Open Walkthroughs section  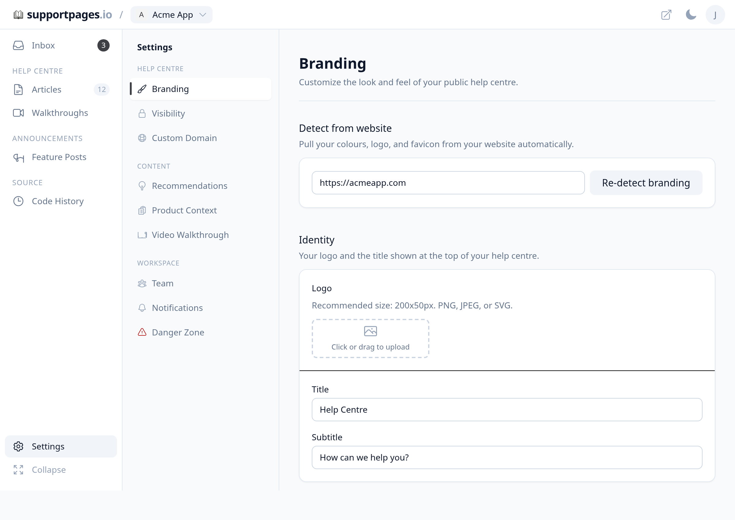[61, 113]
